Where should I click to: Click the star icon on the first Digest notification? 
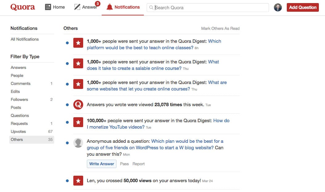point(78,43)
